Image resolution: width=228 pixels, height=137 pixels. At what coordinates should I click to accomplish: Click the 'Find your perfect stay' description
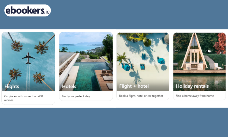click(x=76, y=96)
